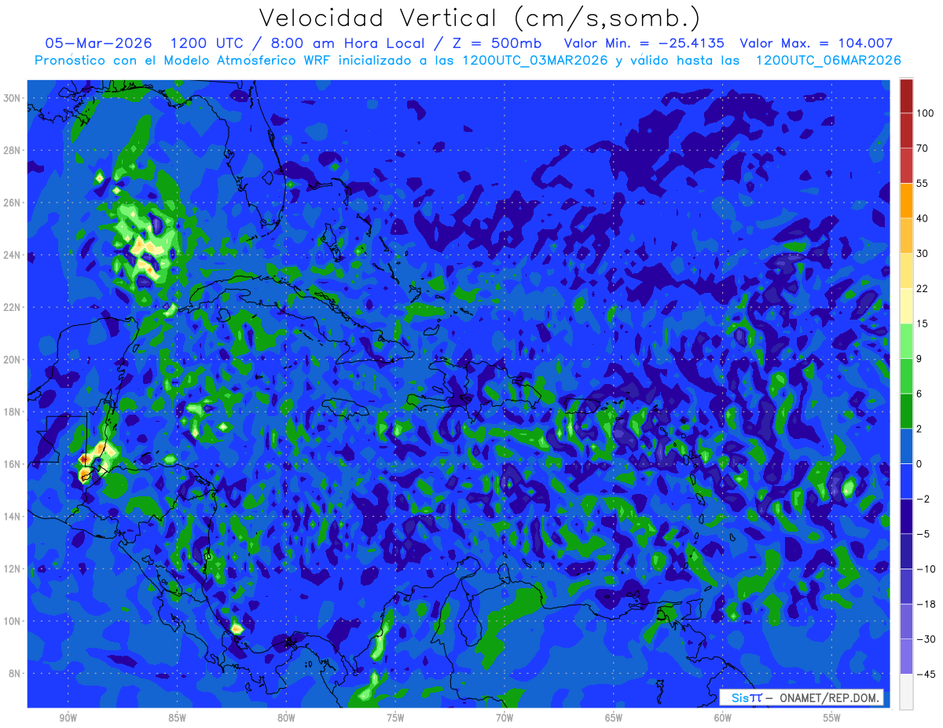Select the navy swatch between -5 and -2
Image resolution: width=943 pixels, height=728 pixels.
906,516
